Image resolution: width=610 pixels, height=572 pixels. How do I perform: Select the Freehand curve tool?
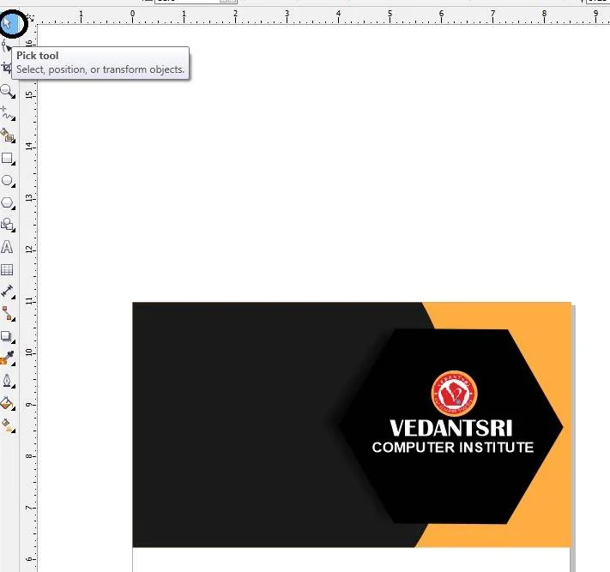point(7,113)
